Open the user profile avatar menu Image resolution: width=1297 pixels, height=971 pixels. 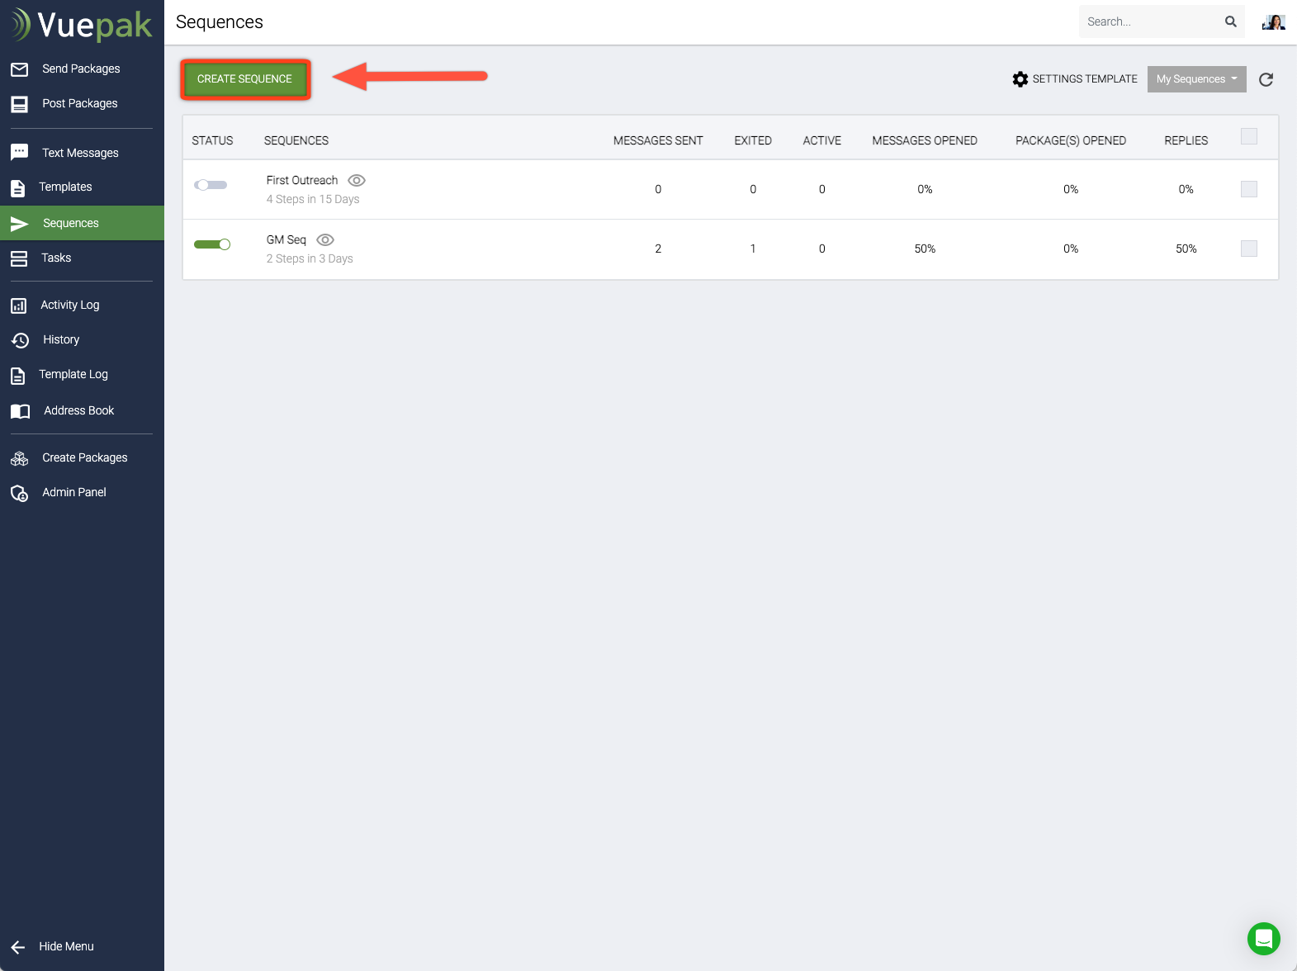[1273, 22]
